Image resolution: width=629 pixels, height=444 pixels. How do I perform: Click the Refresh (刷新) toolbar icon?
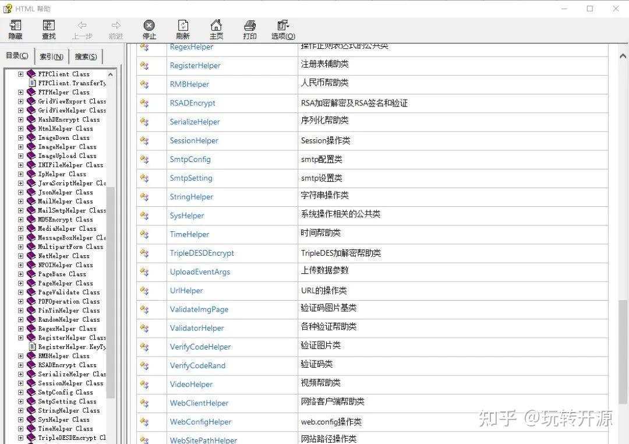pos(183,26)
